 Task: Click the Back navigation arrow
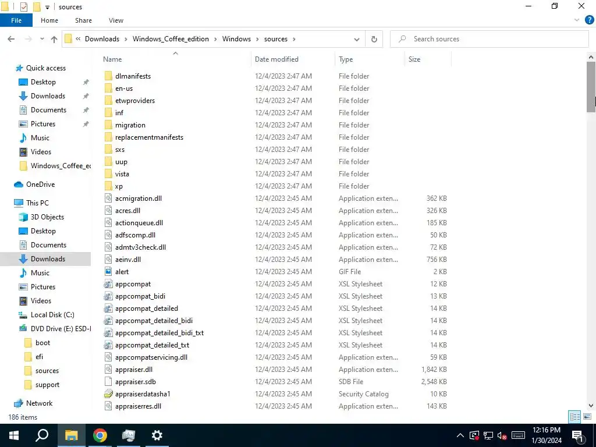click(x=11, y=39)
